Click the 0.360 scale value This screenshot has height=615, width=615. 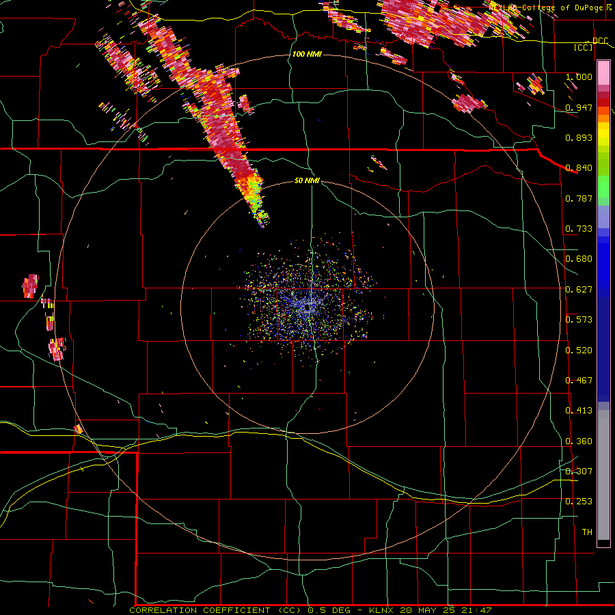pyautogui.click(x=579, y=441)
